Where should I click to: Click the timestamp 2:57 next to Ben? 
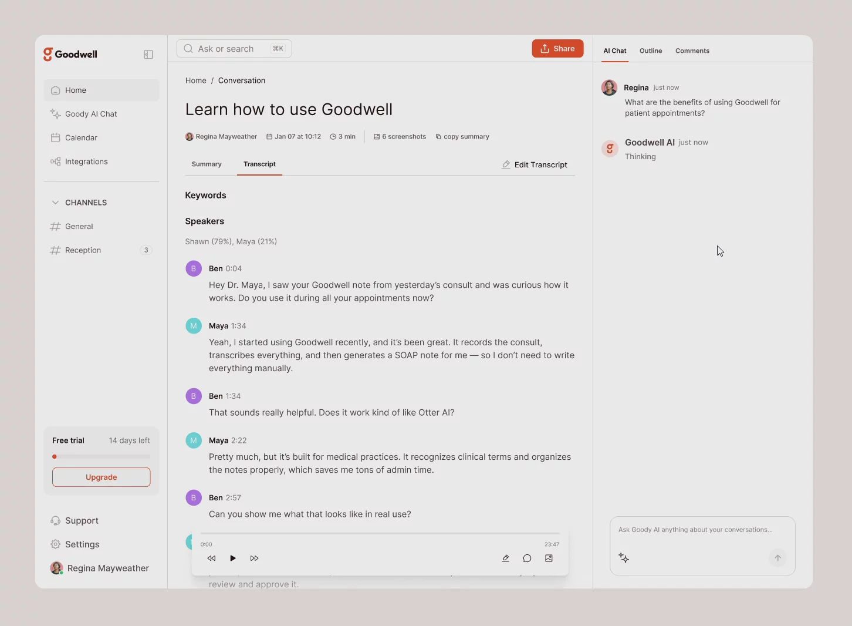click(234, 497)
